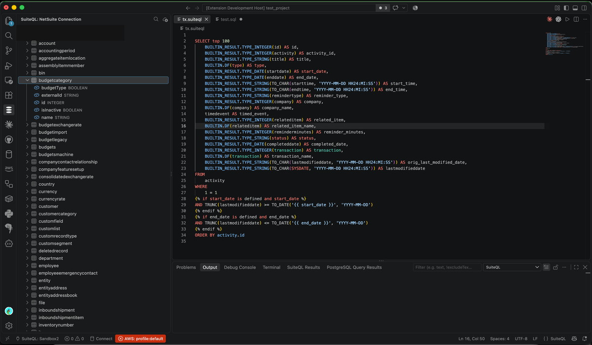This screenshot has width=592, height=345.
Task: Open the chat dropdown arrow in title bar
Action: coord(405,8)
